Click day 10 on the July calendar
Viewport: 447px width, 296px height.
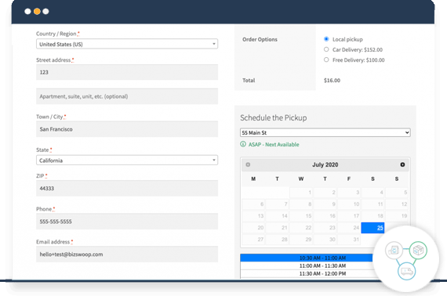pos(349,204)
